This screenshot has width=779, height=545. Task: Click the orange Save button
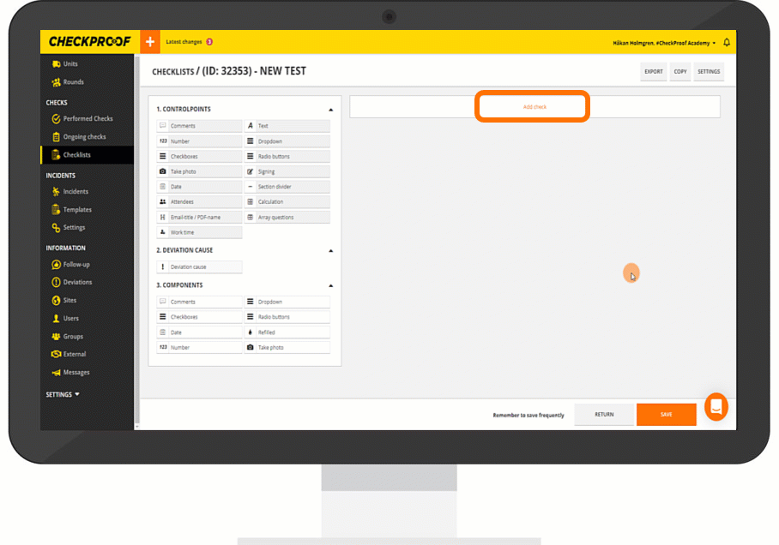[666, 415]
